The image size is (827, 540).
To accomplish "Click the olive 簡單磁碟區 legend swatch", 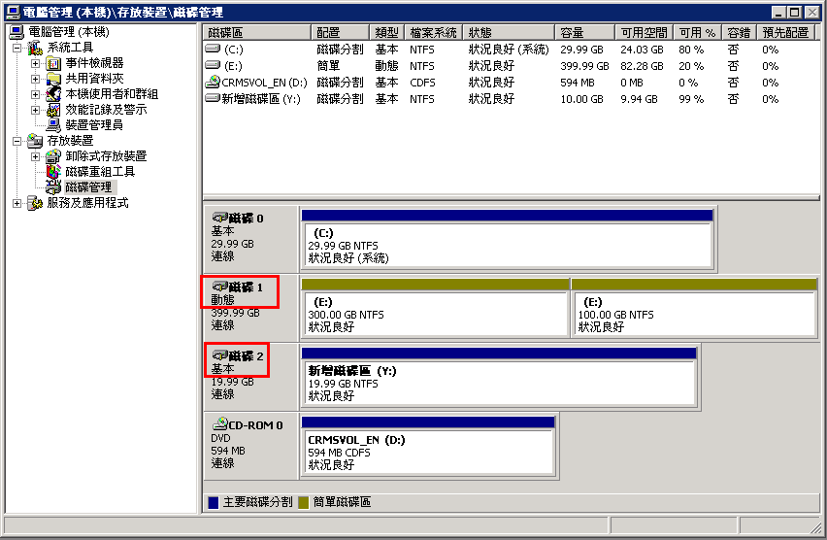I will (x=303, y=502).
